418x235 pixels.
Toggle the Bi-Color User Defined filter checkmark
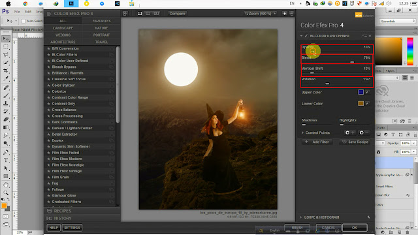306,36
